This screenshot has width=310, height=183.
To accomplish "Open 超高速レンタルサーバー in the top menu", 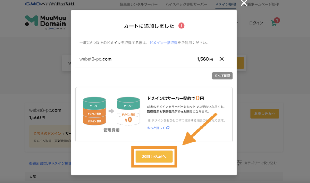I will tap(138, 4).
